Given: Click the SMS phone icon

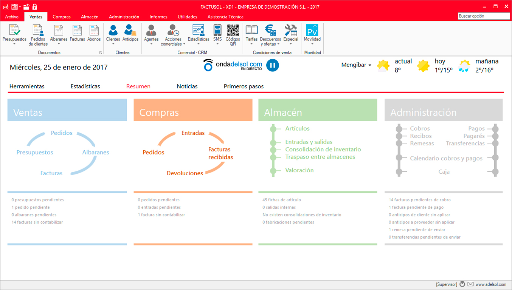Looking at the screenshot, I should [217, 30].
